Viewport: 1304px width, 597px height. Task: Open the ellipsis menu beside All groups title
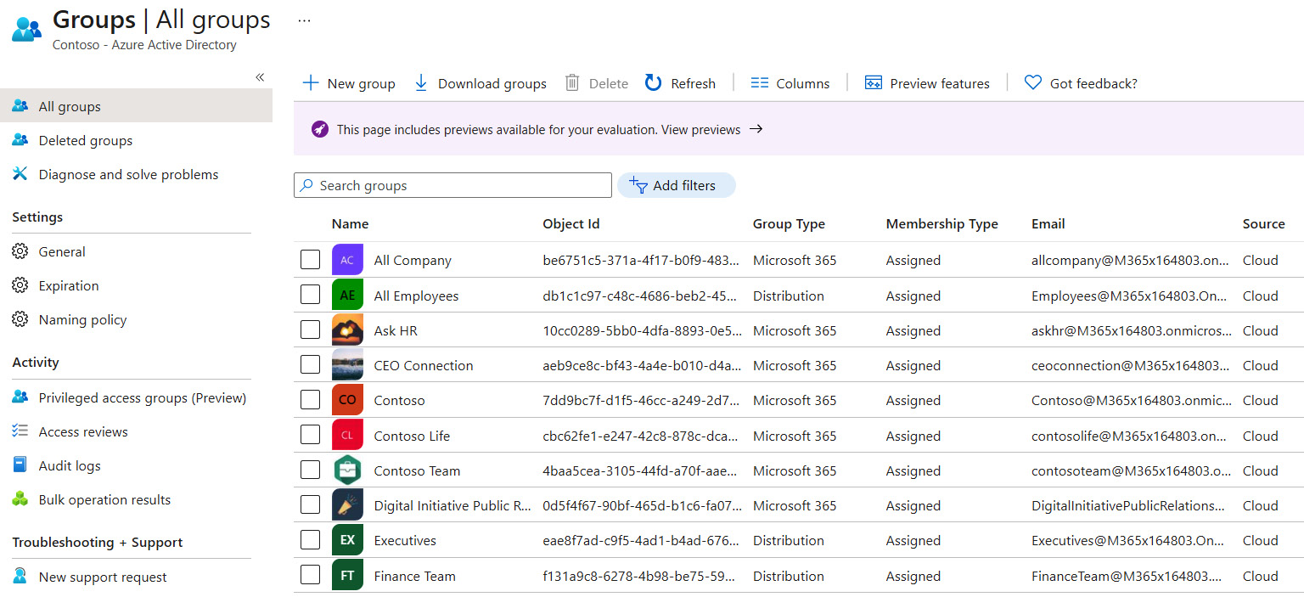tap(304, 20)
